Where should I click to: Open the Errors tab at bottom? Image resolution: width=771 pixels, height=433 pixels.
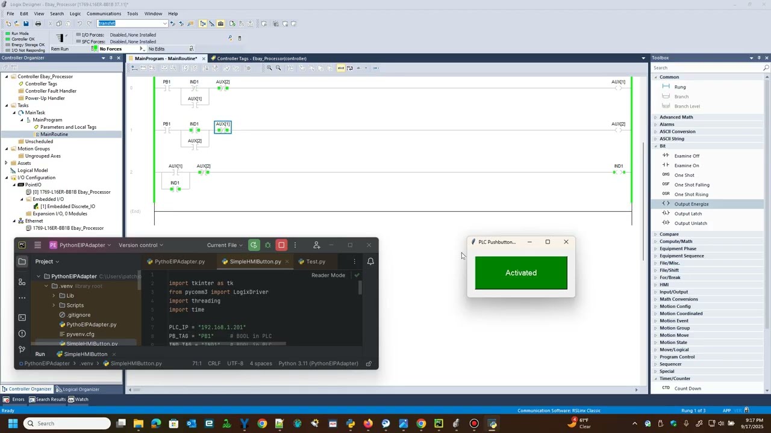(14, 399)
